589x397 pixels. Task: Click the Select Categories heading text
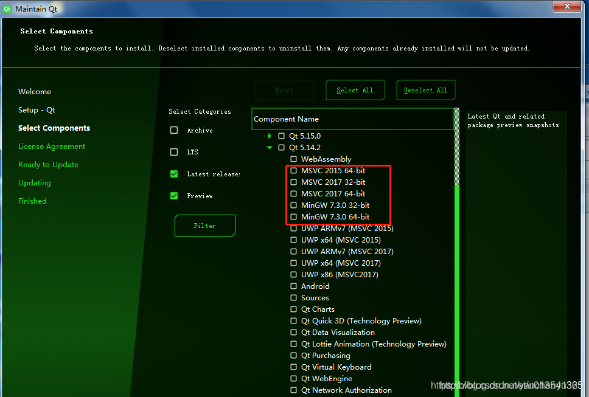click(200, 111)
